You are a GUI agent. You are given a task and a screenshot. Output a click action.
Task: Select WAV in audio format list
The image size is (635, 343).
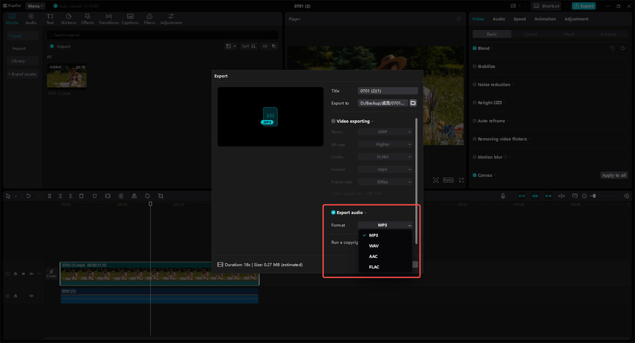pos(385,246)
